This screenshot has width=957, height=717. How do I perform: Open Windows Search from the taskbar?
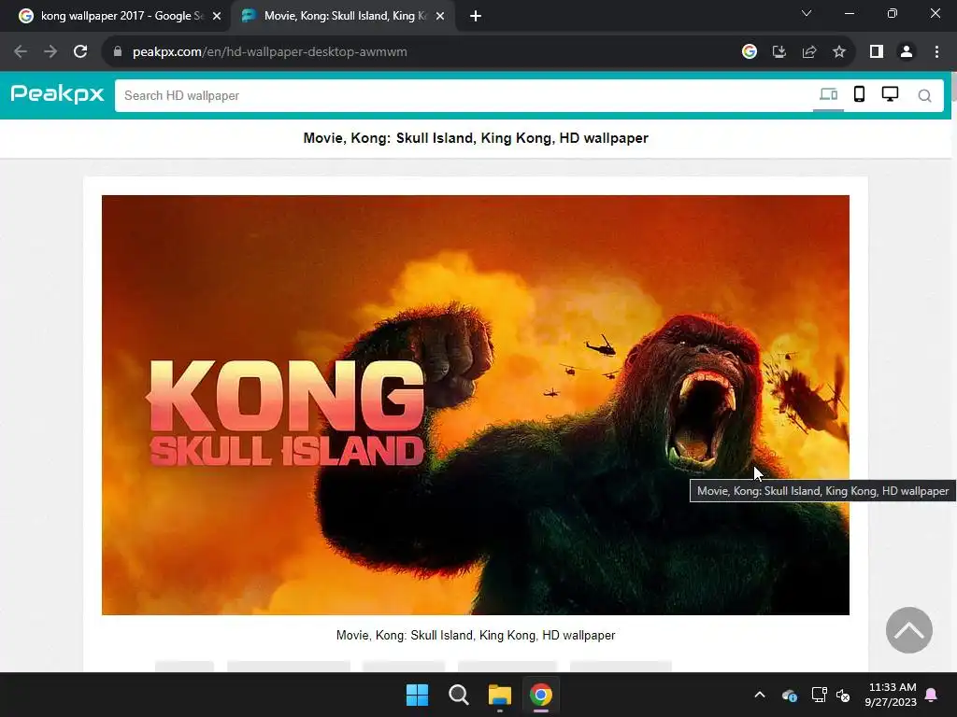[458, 695]
